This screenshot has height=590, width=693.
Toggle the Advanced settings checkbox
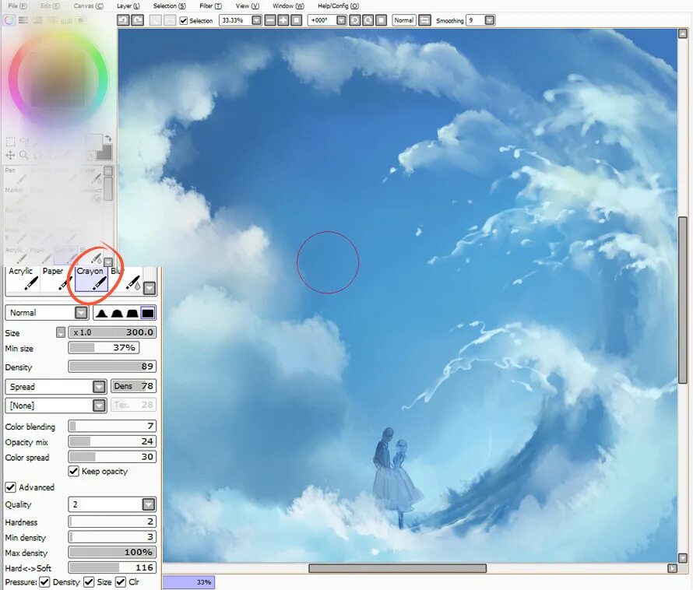point(11,487)
